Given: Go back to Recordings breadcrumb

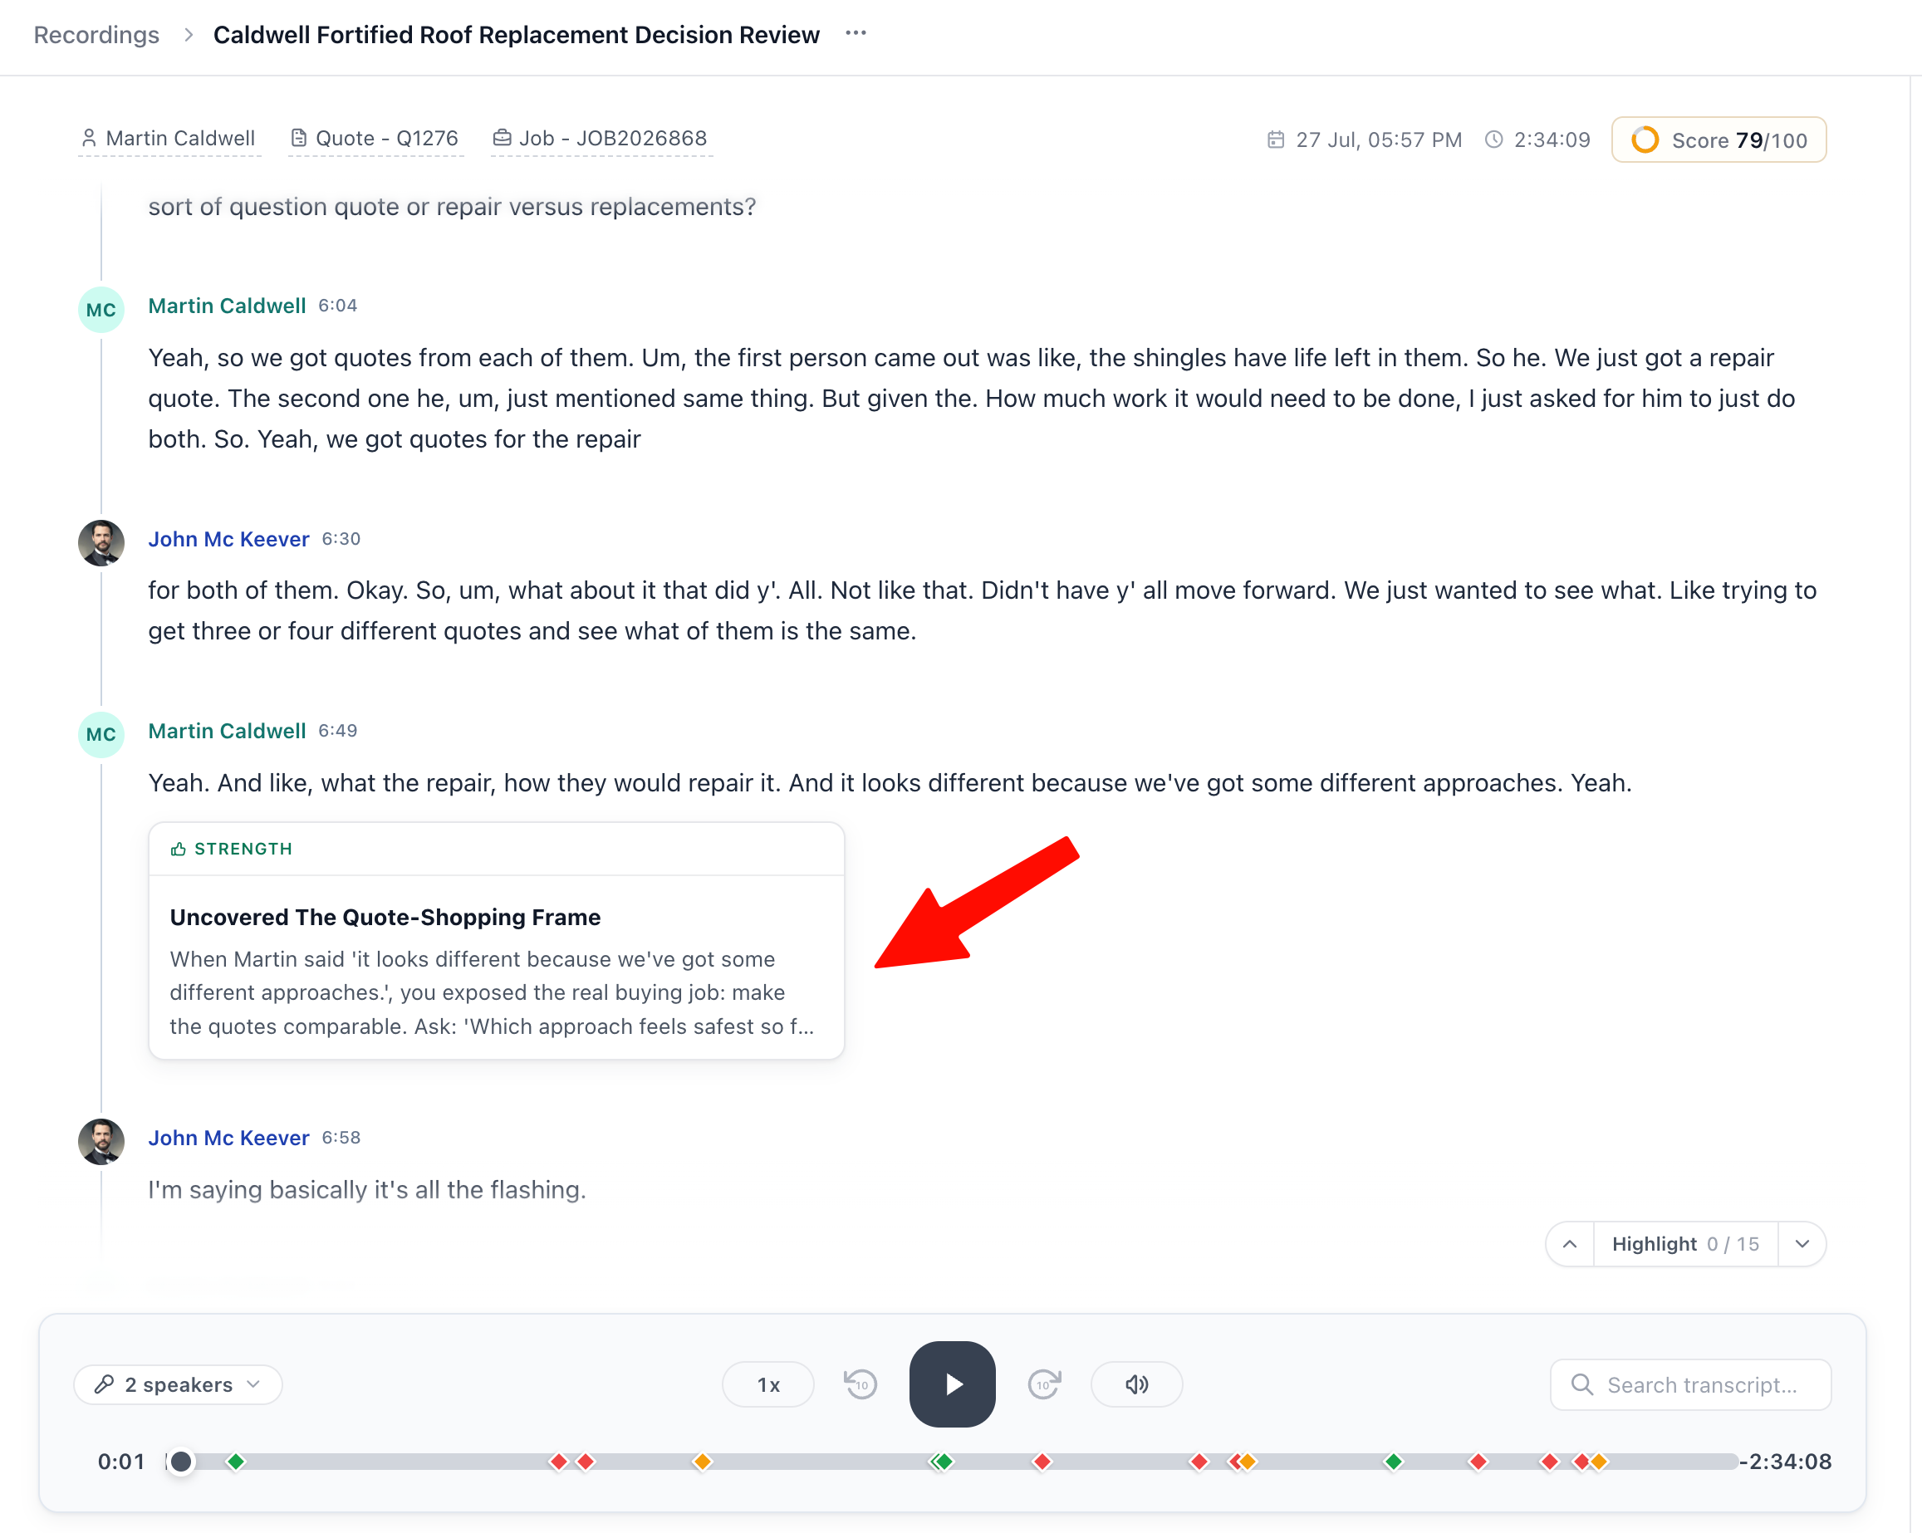Looking at the screenshot, I should tap(96, 35).
